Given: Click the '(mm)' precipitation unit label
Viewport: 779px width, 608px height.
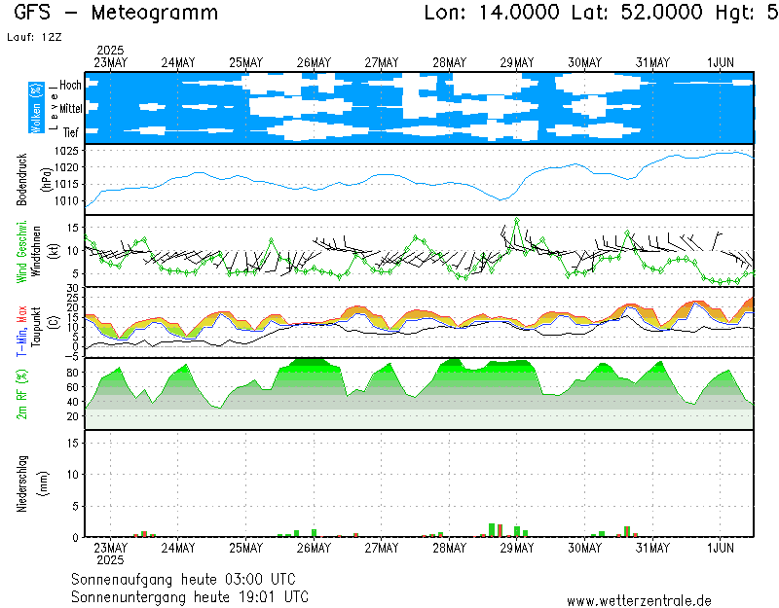Looking at the screenshot, I should 44,483.
